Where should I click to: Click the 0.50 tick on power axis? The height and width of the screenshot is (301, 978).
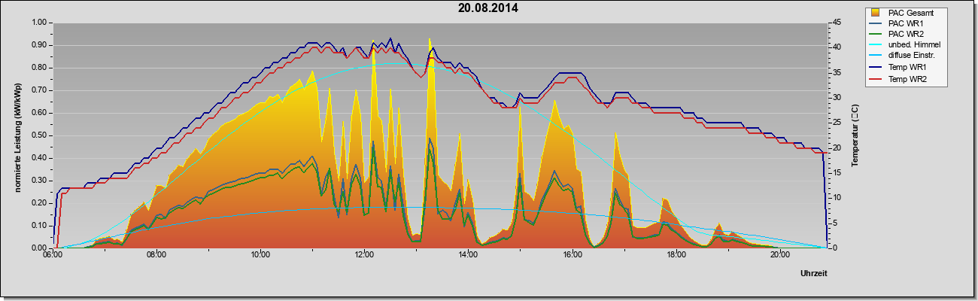coord(39,135)
